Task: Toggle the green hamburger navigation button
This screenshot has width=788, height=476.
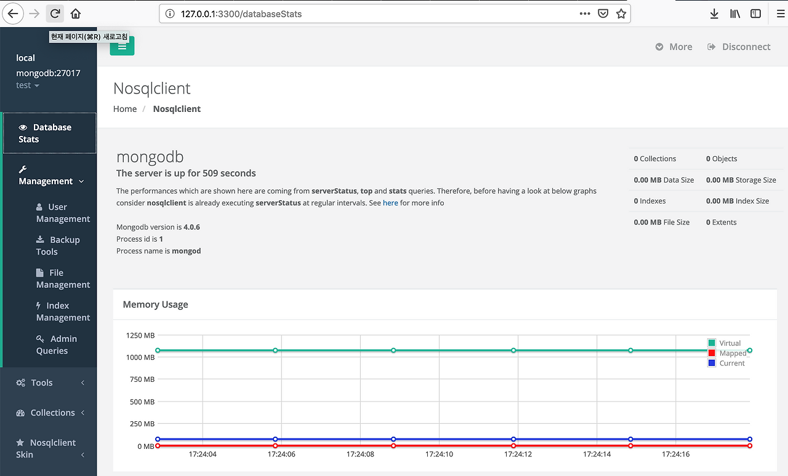Action: point(122,46)
